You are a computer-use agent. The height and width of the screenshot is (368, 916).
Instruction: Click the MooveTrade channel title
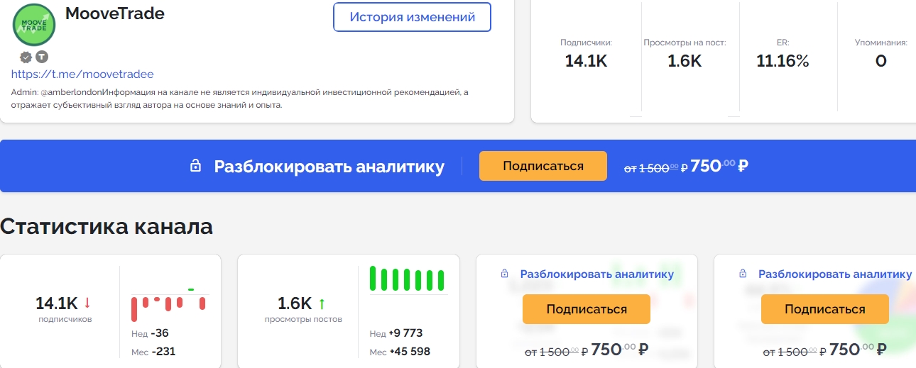click(x=115, y=13)
